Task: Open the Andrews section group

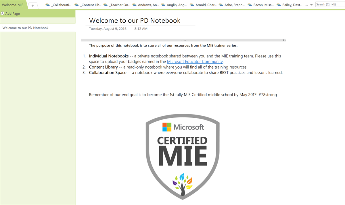Action: tap(145, 5)
